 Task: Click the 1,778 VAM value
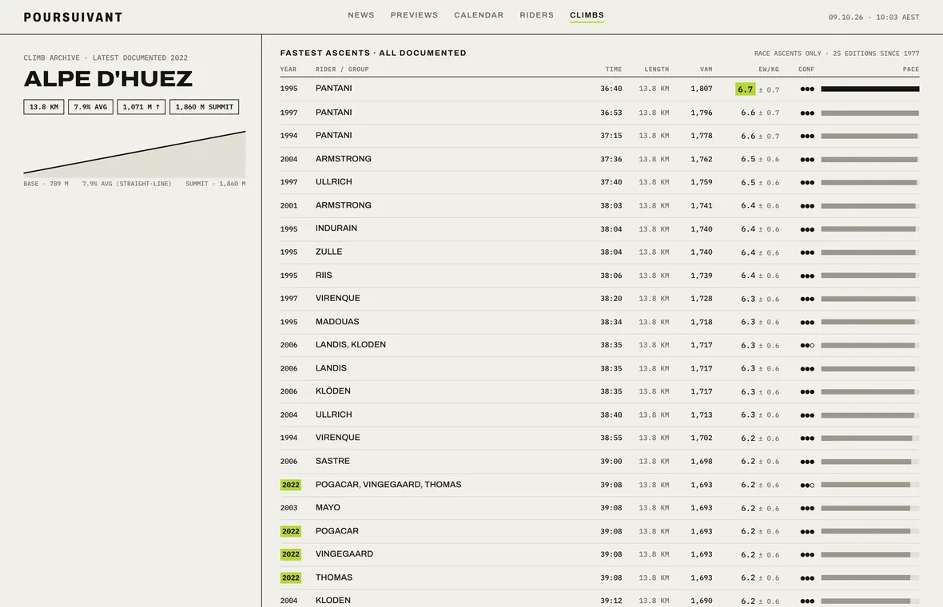click(701, 136)
